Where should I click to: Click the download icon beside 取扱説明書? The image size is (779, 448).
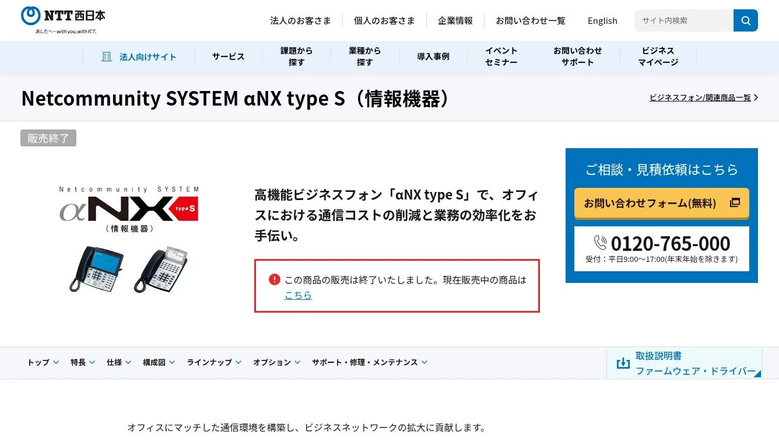click(623, 363)
